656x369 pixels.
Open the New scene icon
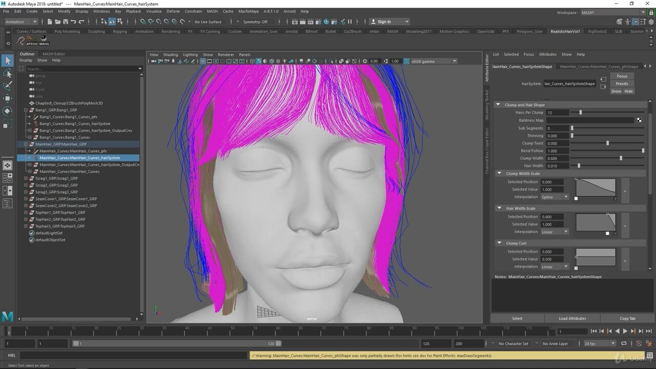click(x=49, y=22)
